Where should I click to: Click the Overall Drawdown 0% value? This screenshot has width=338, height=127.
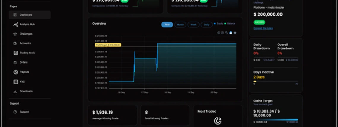coord(280,53)
